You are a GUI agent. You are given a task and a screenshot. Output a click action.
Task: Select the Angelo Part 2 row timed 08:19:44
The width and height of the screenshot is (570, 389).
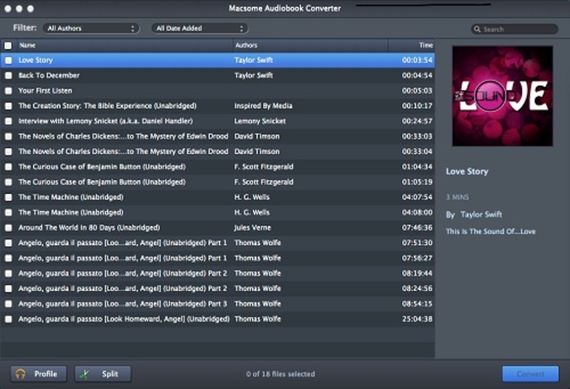click(x=217, y=273)
